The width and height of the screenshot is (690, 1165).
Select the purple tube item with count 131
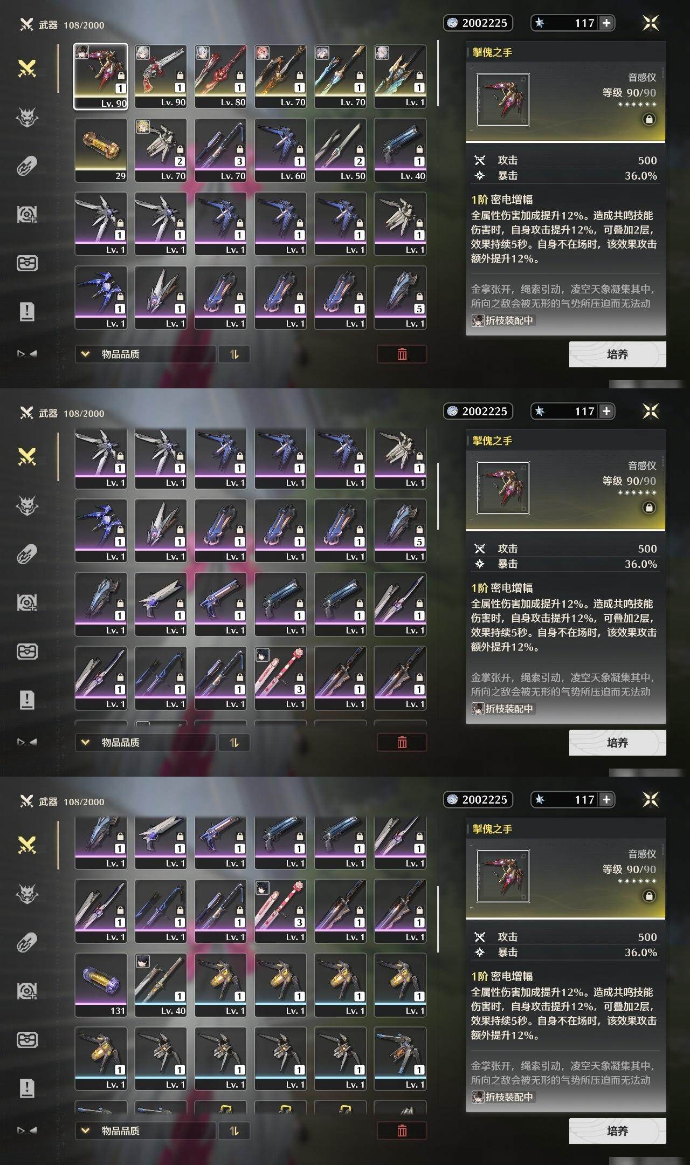click(x=101, y=985)
